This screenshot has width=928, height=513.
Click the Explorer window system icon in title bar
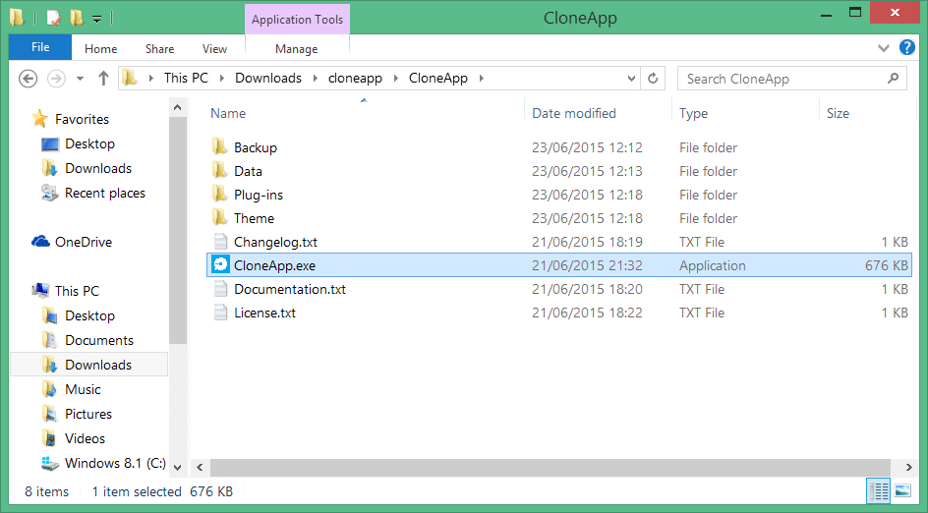(x=17, y=18)
